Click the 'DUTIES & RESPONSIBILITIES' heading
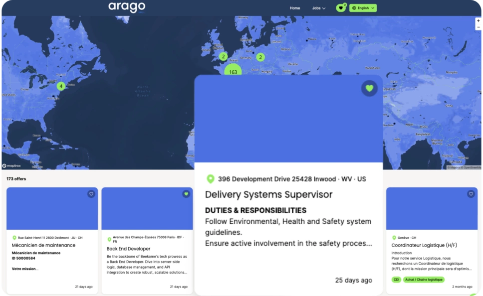The image size is (483, 296). [x=255, y=210]
